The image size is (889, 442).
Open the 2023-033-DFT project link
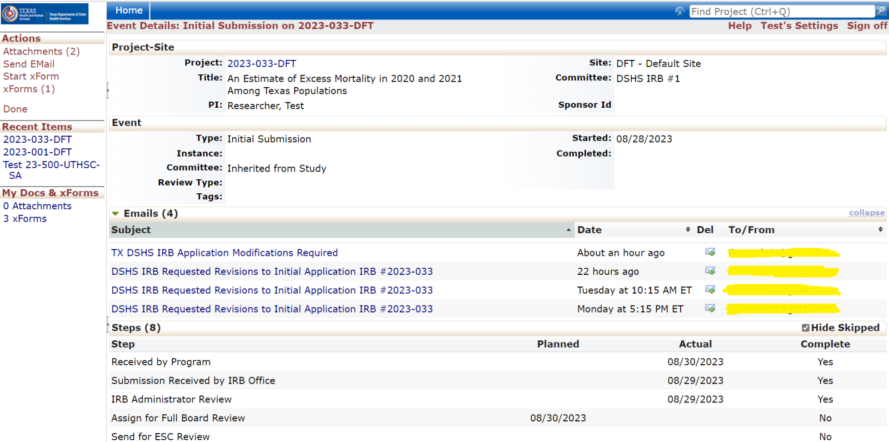click(262, 64)
